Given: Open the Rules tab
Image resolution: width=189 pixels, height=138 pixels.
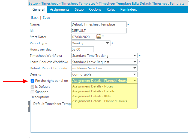Looking at the screenshot, I should point(110,10).
